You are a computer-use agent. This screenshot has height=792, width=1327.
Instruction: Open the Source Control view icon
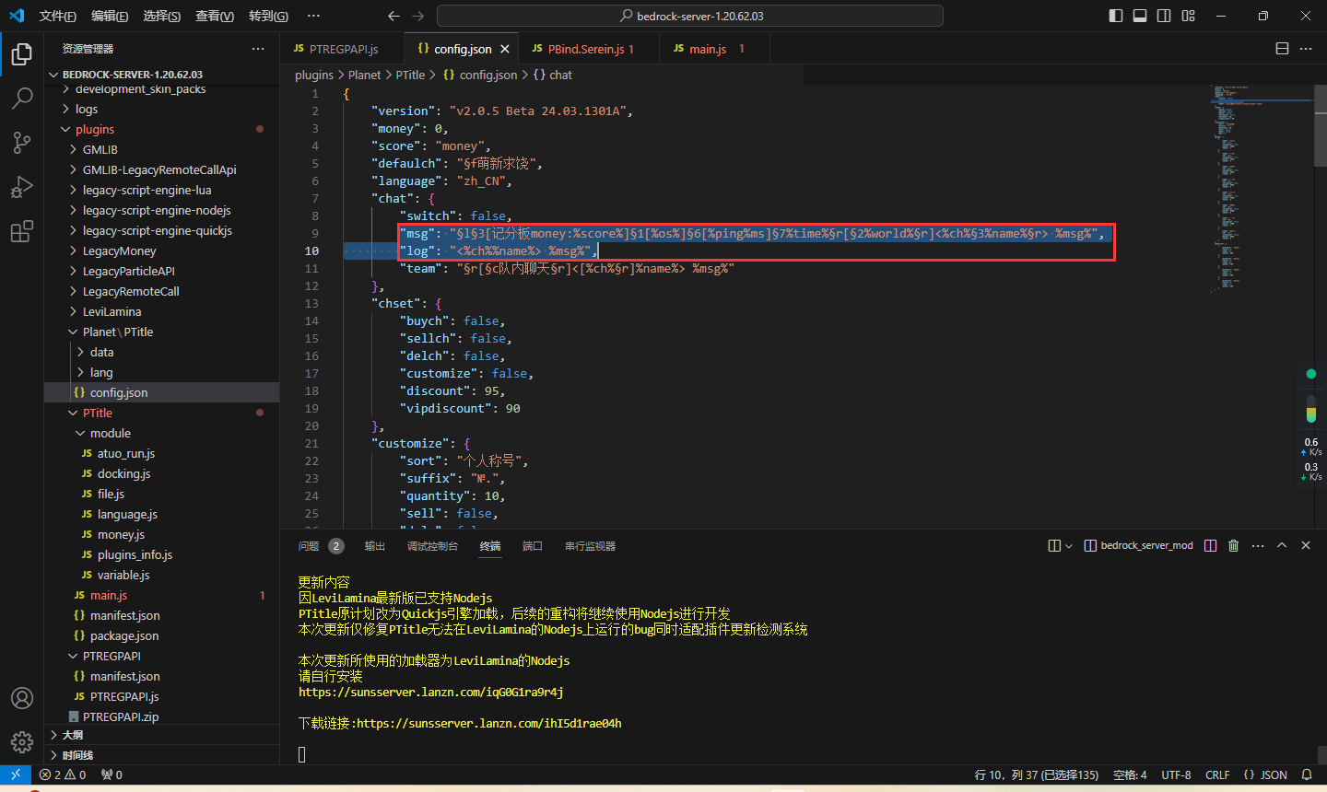coord(22,142)
